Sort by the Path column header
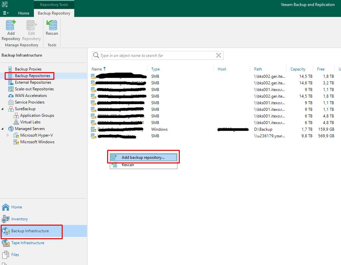 coord(258,69)
